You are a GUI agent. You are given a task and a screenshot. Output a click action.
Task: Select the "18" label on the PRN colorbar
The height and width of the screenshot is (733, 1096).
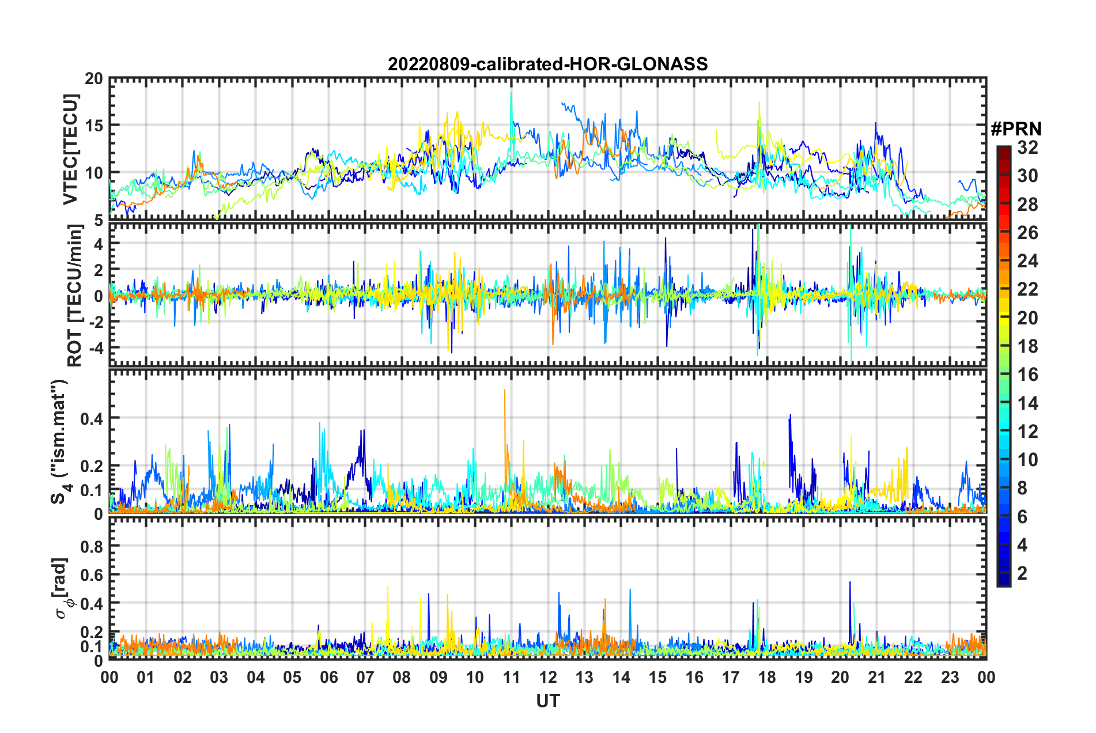pos(1028,346)
